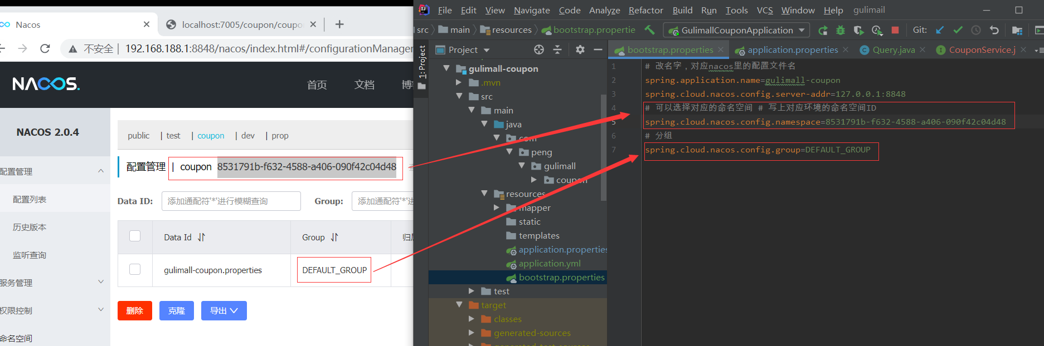The height and width of the screenshot is (346, 1044).
Task: Open 历史版本 in the sidebar
Action: click(30, 227)
